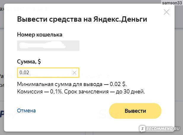Click the speech-bubble icon beside RECOMMEND.RU
Screen dimensions: 183x135
click(142, 129)
